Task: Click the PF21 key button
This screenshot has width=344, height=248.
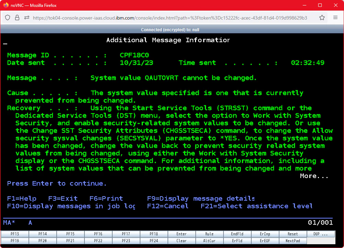Action: [70, 241]
